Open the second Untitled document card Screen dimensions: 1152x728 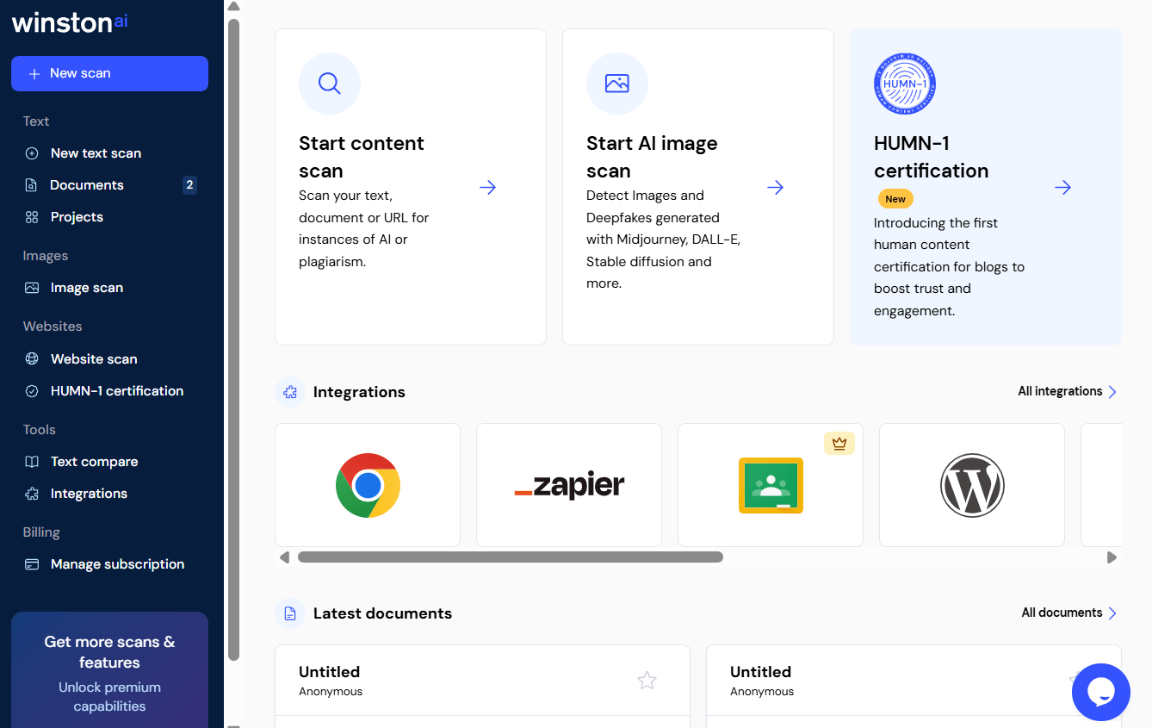pos(914,686)
